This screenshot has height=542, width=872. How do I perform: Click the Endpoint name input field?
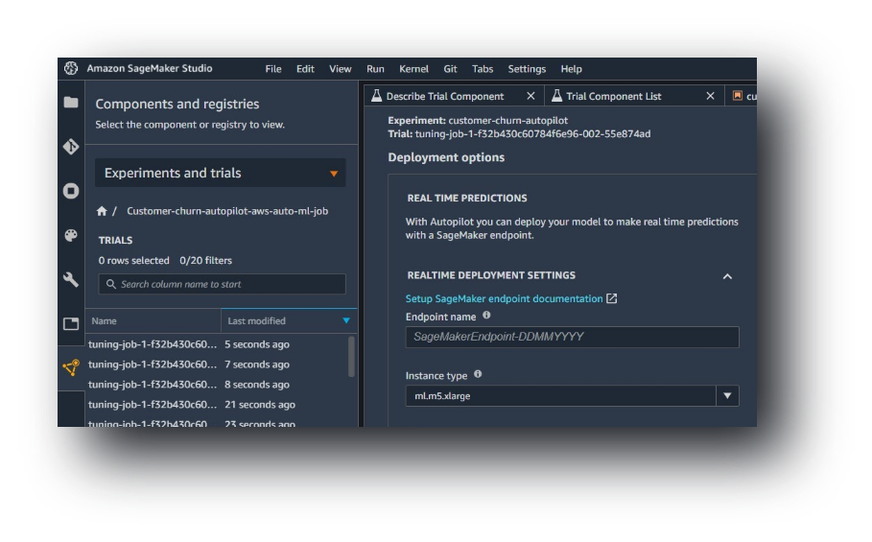573,337
